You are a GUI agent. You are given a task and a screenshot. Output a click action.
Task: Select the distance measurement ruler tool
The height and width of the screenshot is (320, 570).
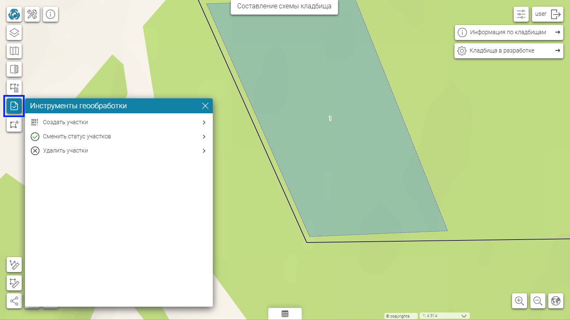pos(14,265)
